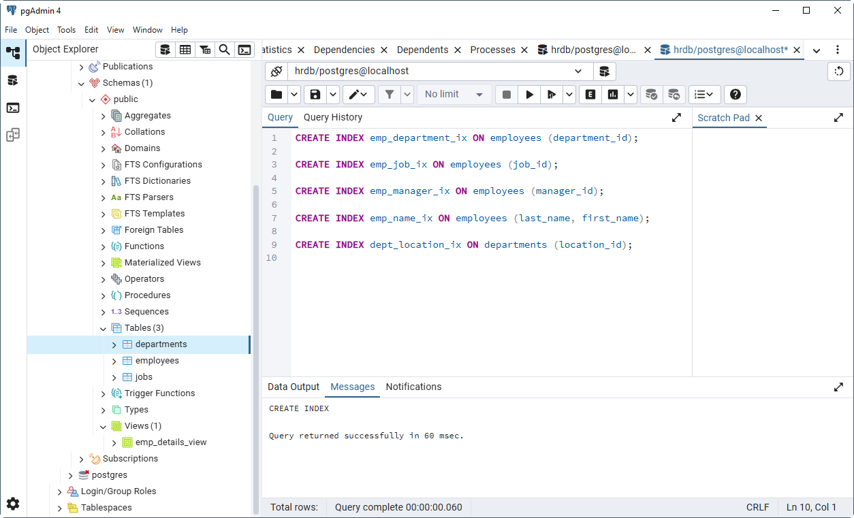This screenshot has height=518, width=854.
Task: Click the Stop query button
Action: click(x=506, y=95)
